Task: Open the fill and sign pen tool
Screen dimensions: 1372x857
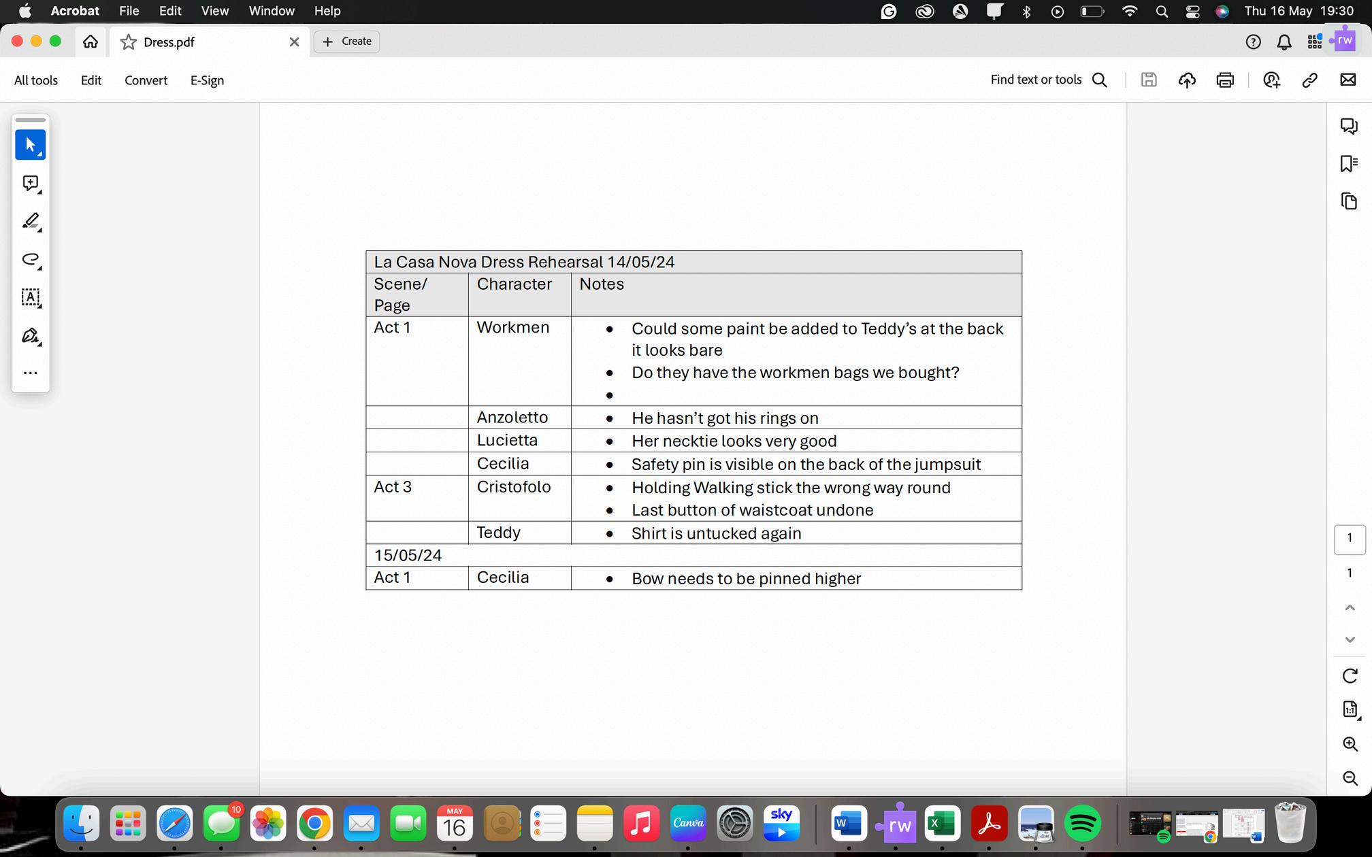Action: (x=30, y=336)
